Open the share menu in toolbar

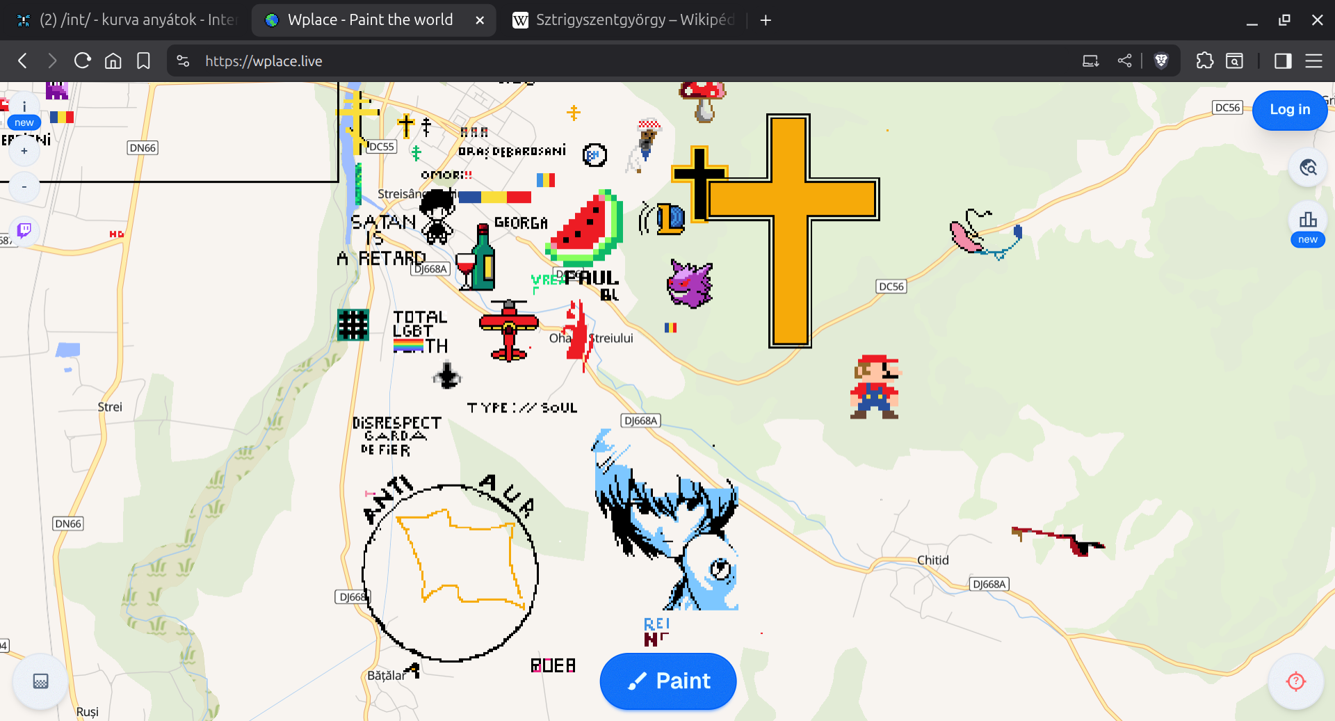click(1124, 61)
